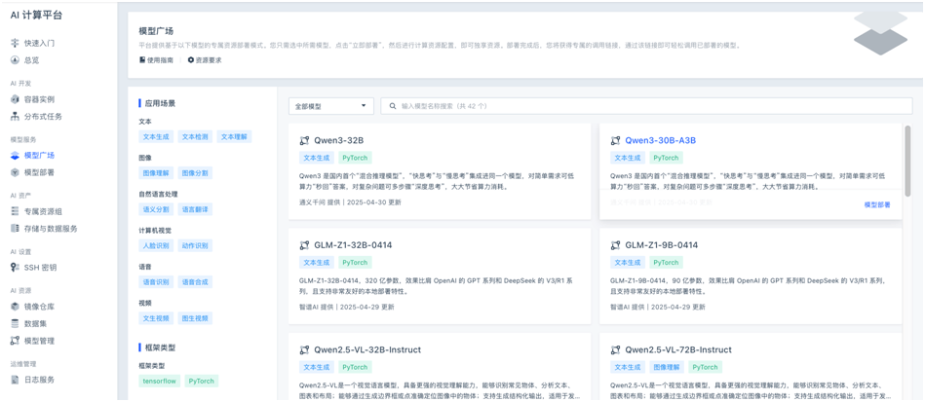Screen dimensions: 925x402
Task: Open 快速入门 in the sidebar
Action: 40,44
